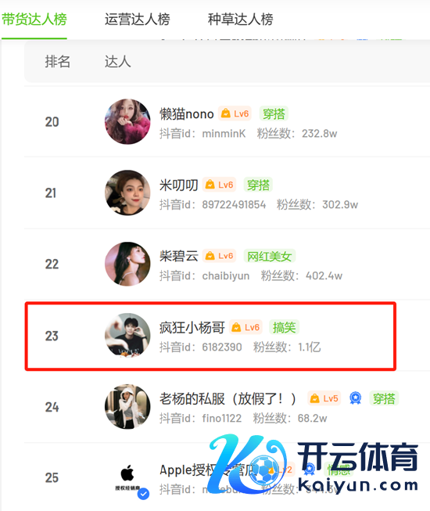Screen dimensions: 430x511
Task: Switch to the 运营达人榜 tab
Action: point(137,20)
